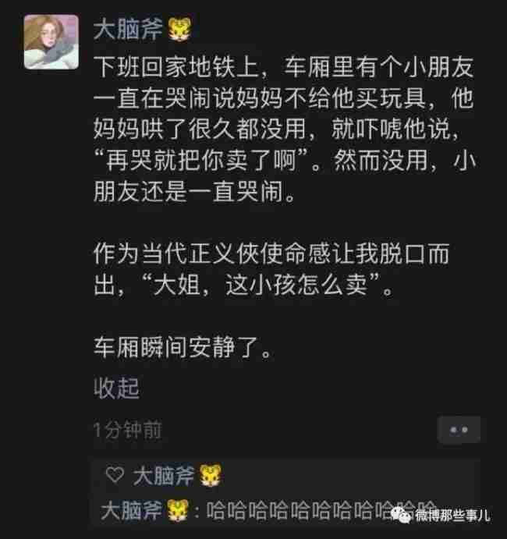
Task: Click the line 作为当代正义侠使命感让我脱口而
Action: point(271,254)
